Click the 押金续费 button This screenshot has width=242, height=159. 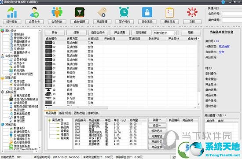[119, 33]
